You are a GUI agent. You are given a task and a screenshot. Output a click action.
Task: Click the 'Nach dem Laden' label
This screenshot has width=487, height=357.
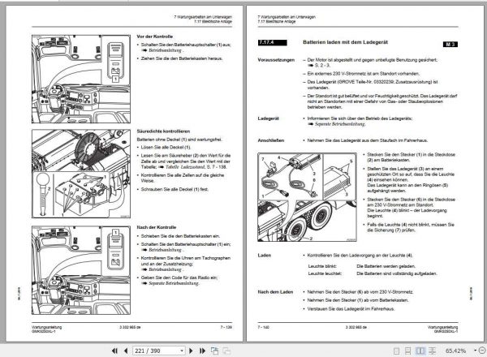pos(275,292)
